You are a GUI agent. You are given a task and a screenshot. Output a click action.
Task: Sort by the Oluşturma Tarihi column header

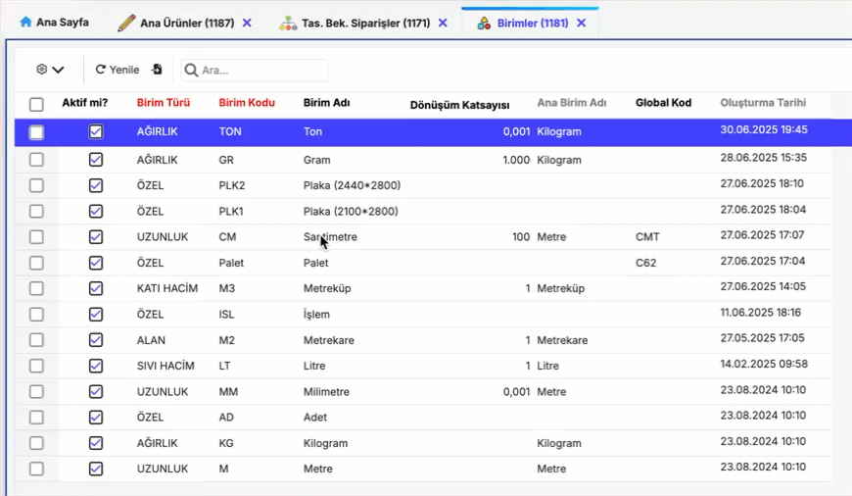point(763,103)
